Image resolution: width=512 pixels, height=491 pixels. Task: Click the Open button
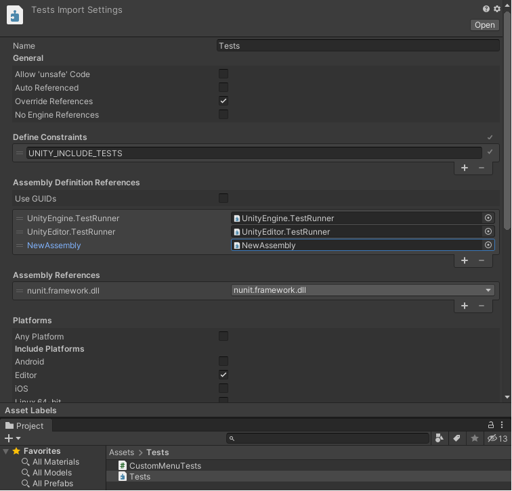(485, 25)
